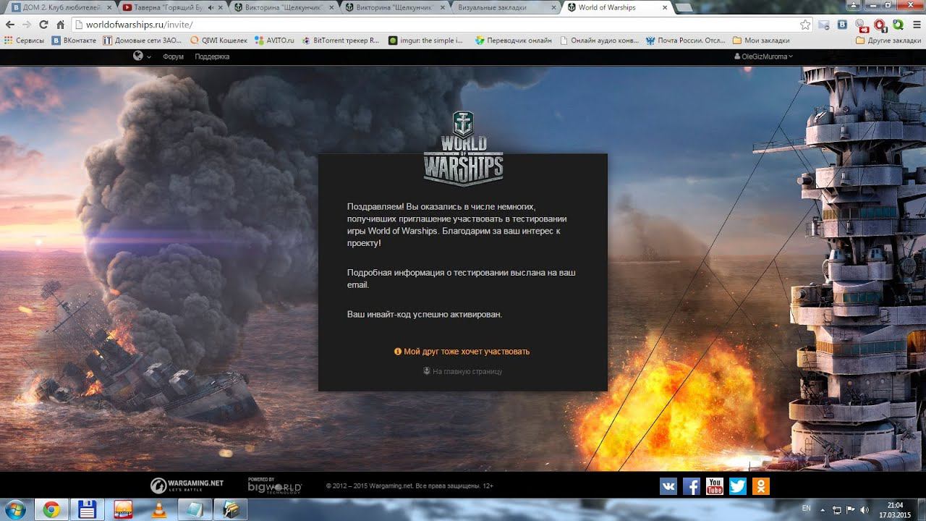Launch Chrome from the taskbar

click(51, 509)
